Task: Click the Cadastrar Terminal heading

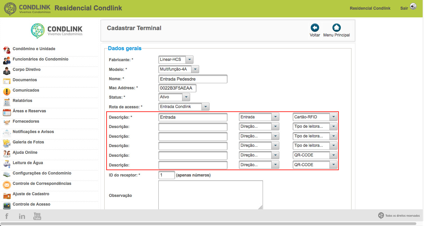Action: (x=134, y=28)
